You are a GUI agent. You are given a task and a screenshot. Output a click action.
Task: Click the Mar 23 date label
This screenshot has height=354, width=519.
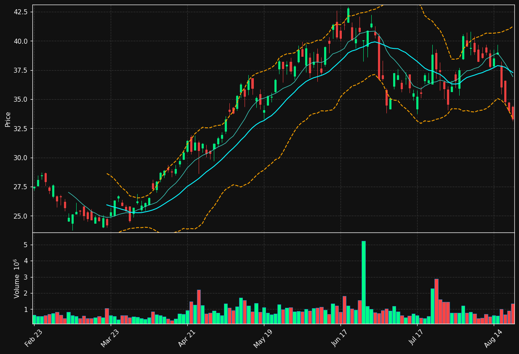[110, 338]
